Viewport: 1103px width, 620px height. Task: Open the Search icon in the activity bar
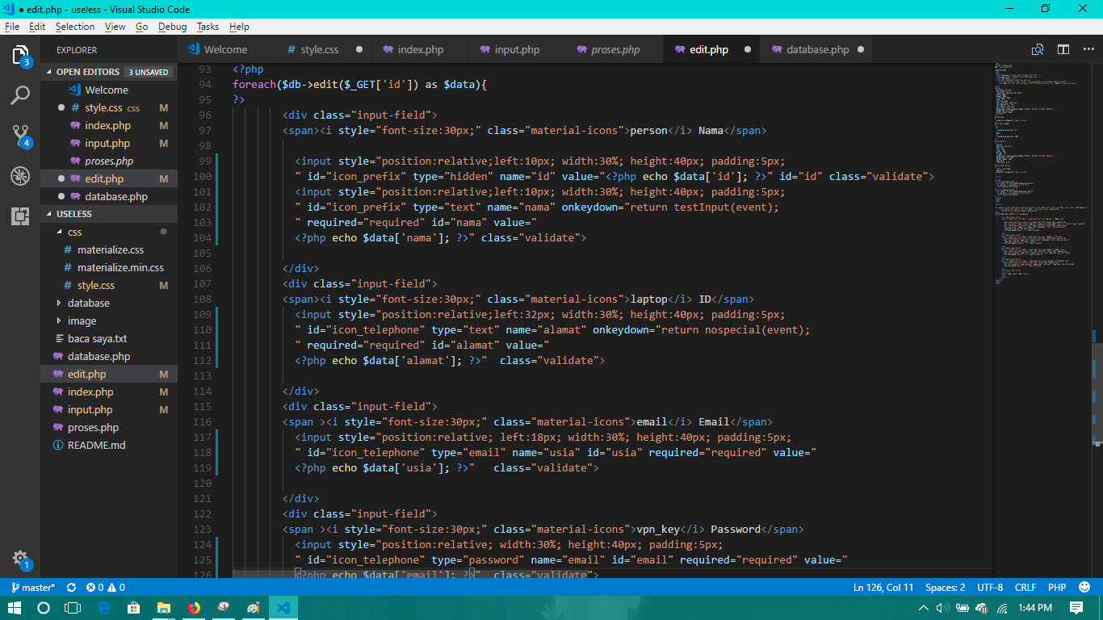coord(19,95)
